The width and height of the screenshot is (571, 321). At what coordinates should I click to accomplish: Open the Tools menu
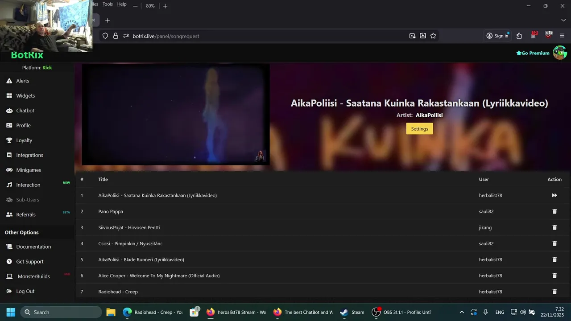tap(108, 4)
